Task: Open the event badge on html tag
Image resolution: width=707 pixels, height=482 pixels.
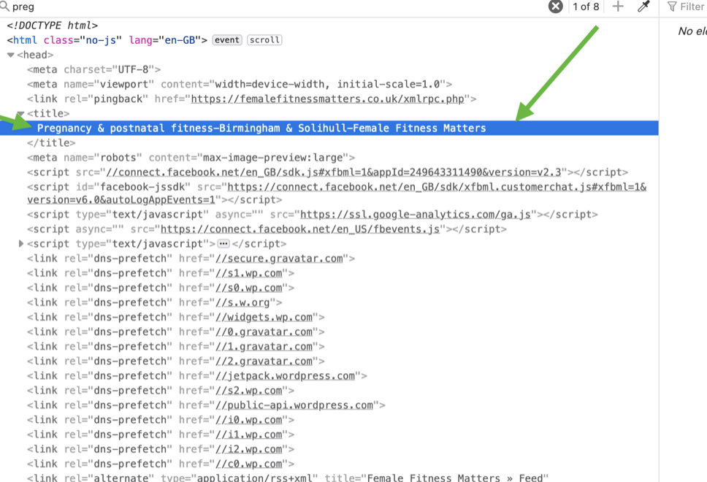Action: [227, 40]
